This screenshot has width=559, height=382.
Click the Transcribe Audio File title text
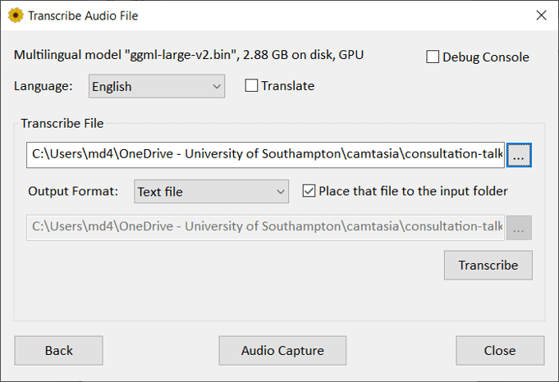click(83, 16)
